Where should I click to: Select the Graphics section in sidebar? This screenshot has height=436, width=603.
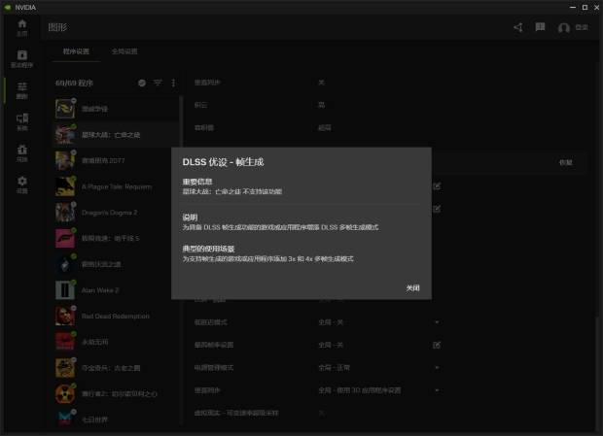(x=22, y=90)
